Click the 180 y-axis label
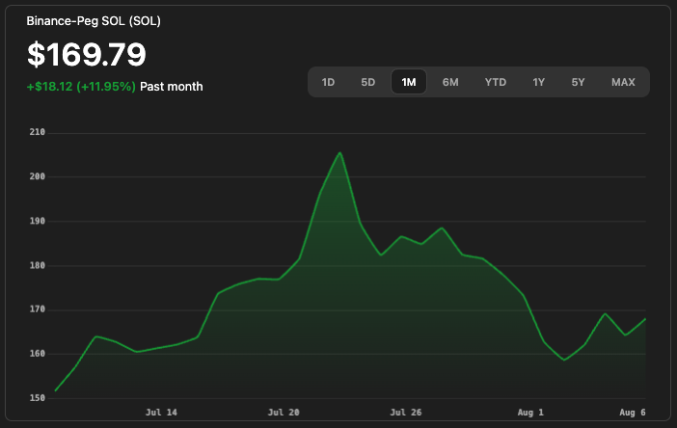677x428 pixels. 38,265
